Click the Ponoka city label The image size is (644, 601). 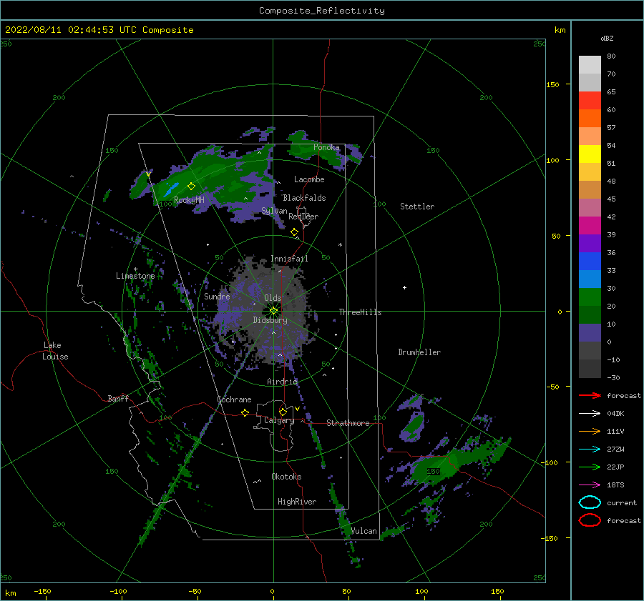pos(326,147)
